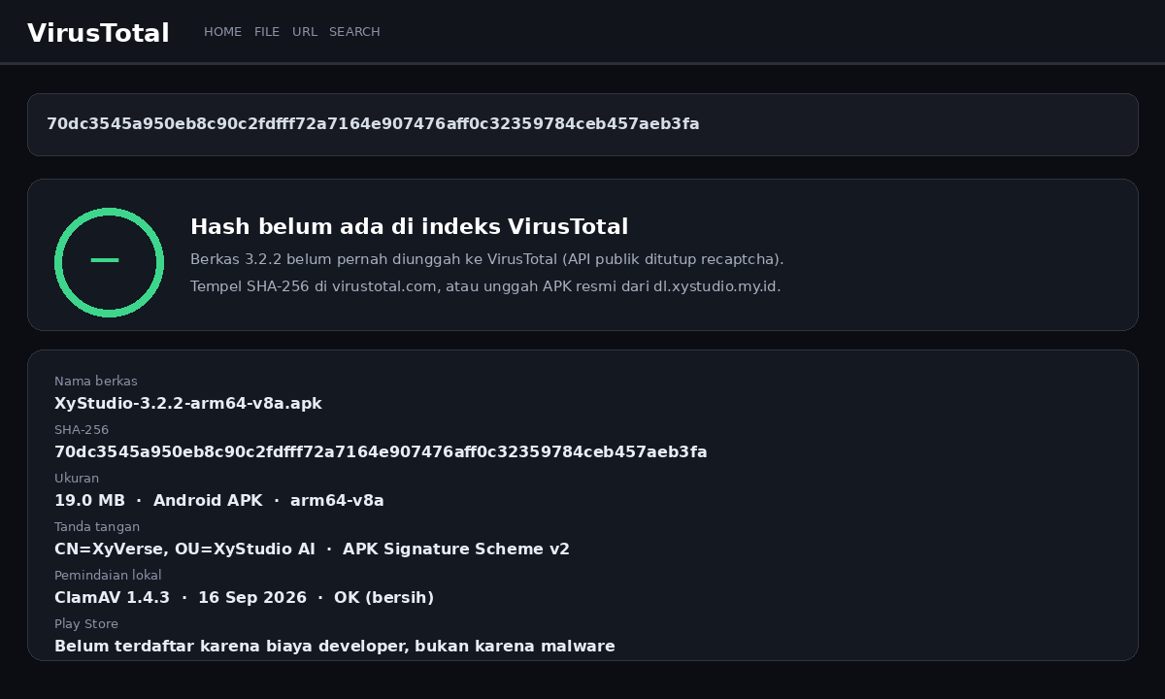Click the "Pemindaian lokal" label

click(108, 576)
